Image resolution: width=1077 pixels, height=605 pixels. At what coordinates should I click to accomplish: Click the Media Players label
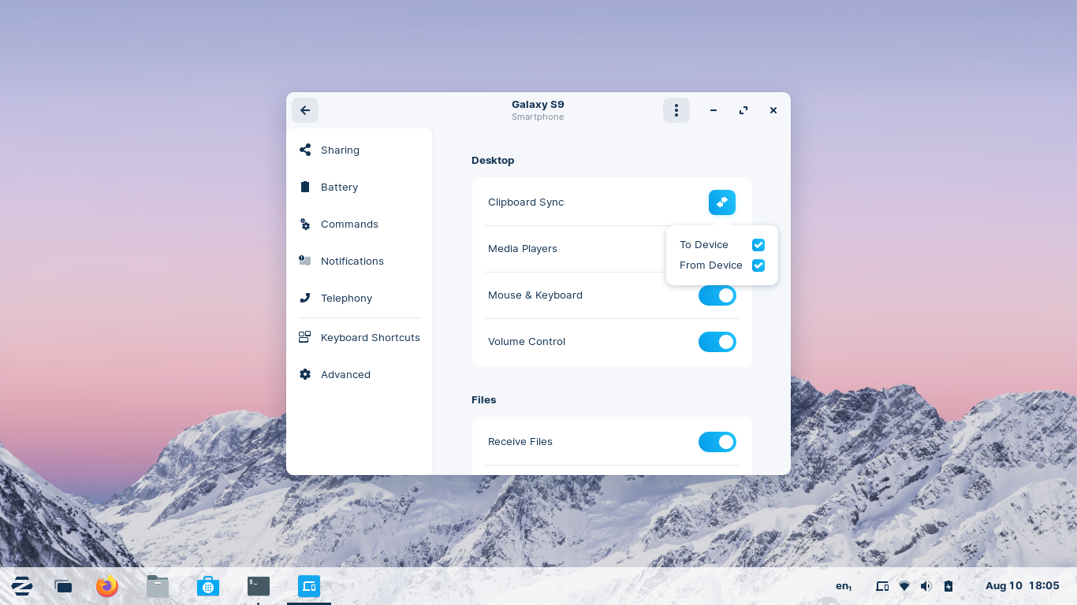[523, 248]
